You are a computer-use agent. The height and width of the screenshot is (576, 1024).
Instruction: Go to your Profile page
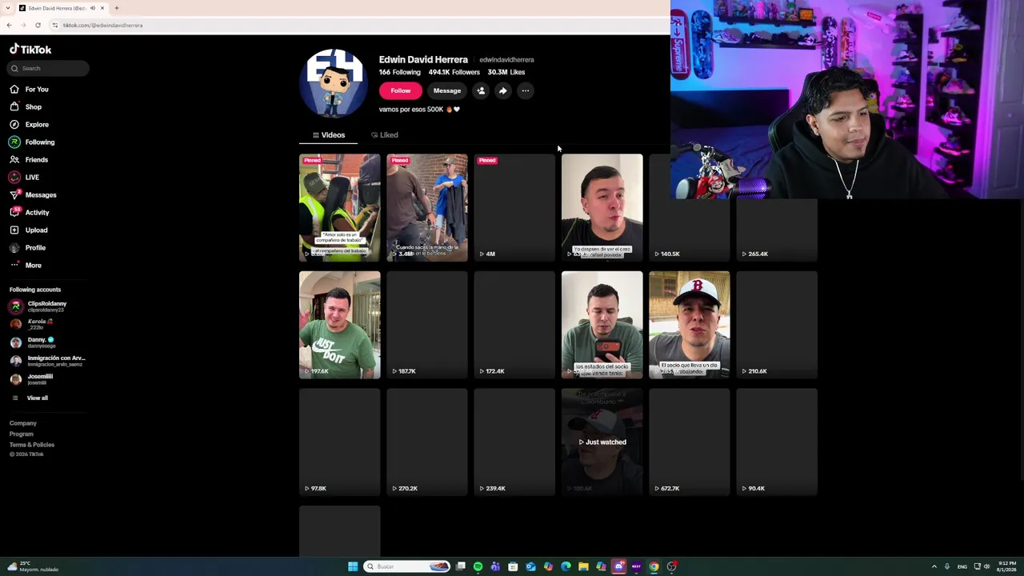coord(28,247)
